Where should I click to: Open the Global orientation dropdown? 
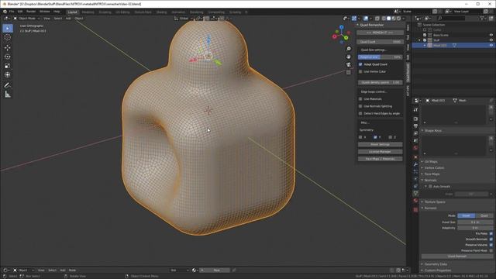[x=184, y=19]
